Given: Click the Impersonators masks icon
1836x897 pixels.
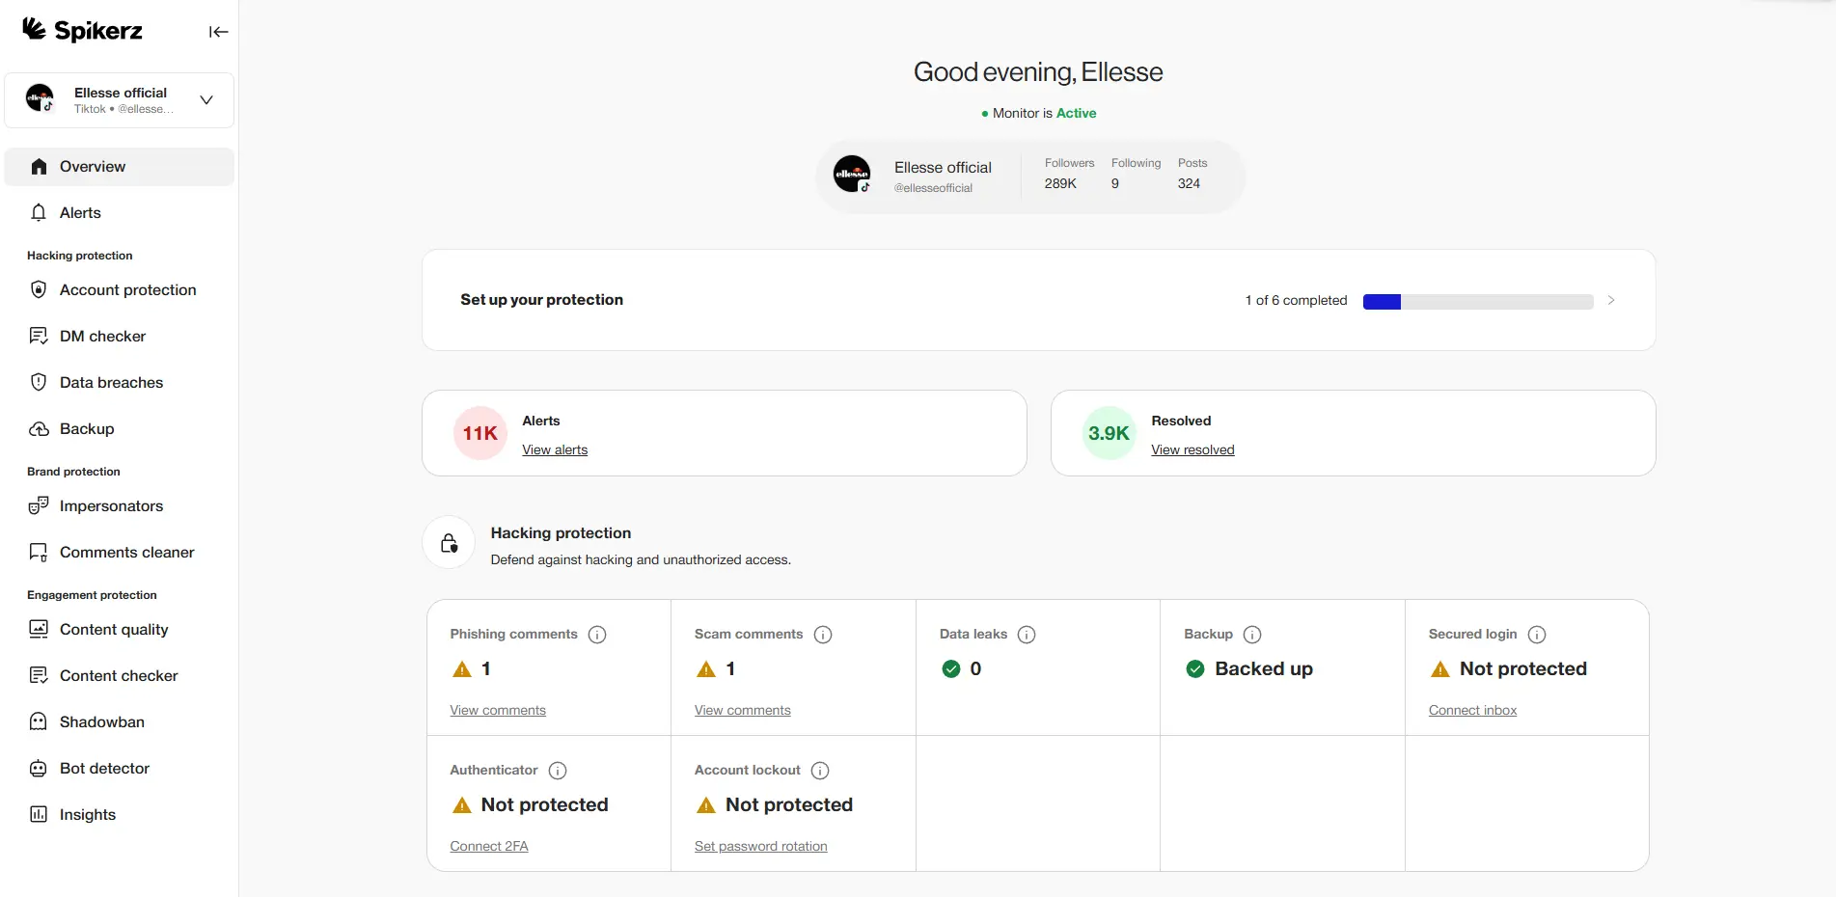Looking at the screenshot, I should [39, 506].
